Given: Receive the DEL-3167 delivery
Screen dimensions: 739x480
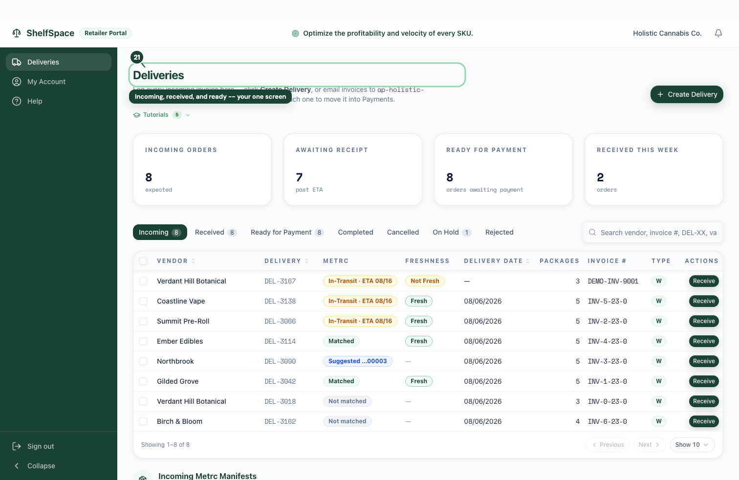Looking at the screenshot, I should [x=704, y=281].
